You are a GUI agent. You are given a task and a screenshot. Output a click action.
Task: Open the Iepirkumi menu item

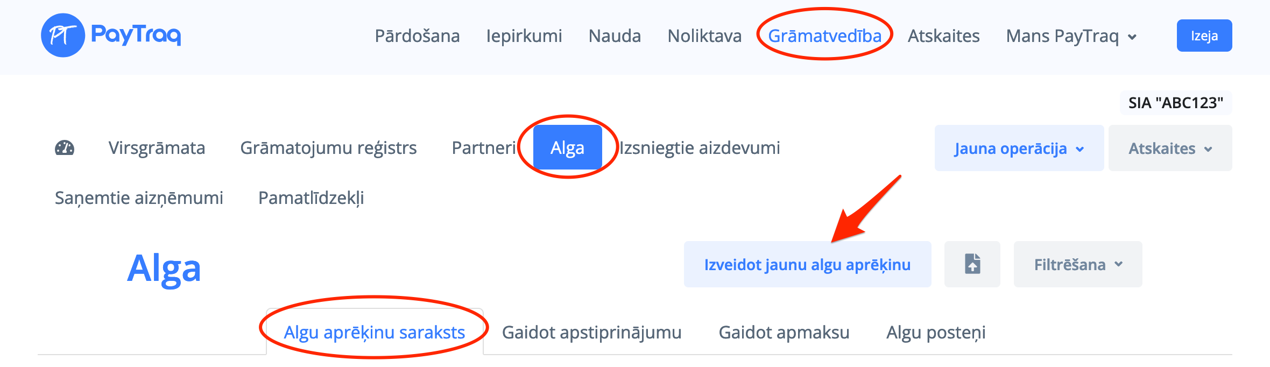[x=524, y=36]
